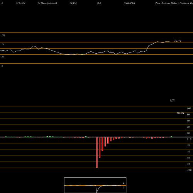Viewport: 193px width, 193px height.
Task: Click the MR axis label 40
Action: [x=188, y=127]
